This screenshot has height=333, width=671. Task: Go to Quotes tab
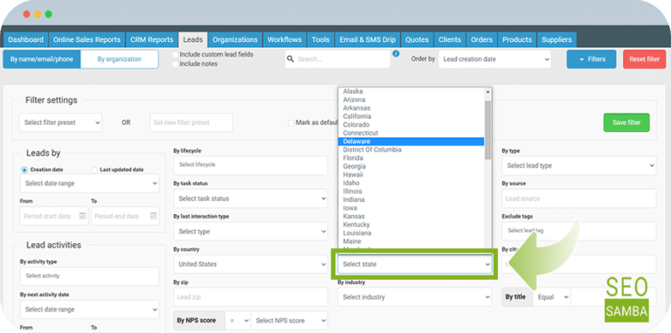tap(417, 40)
